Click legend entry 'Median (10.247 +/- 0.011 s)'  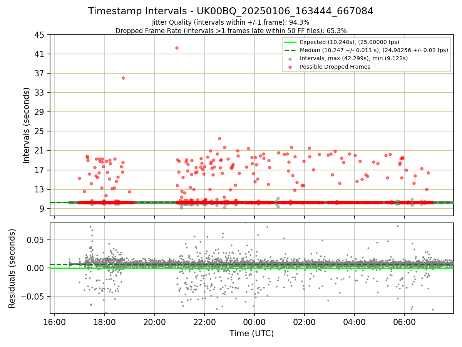[374, 50]
